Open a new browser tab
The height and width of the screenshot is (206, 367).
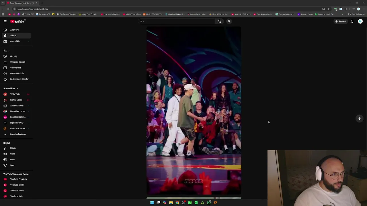point(42,3)
